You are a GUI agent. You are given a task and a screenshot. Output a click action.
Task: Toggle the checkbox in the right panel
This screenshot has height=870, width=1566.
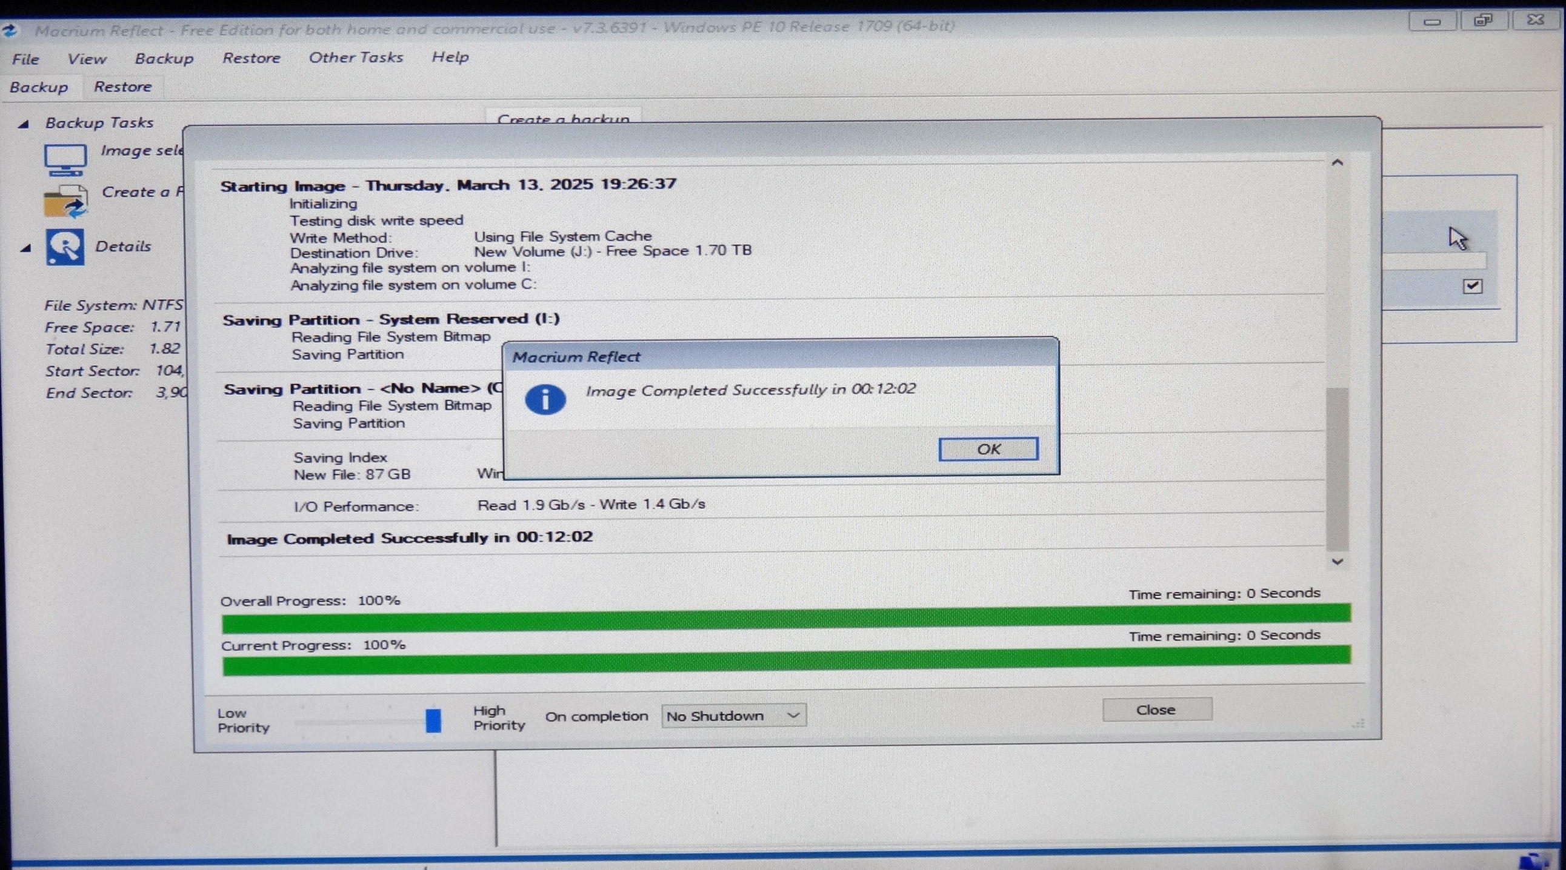(x=1473, y=286)
